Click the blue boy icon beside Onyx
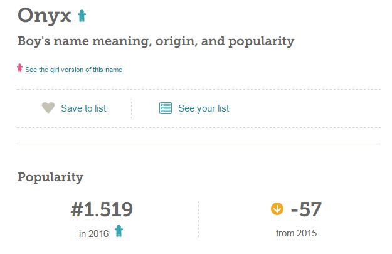Screen dimensions: 392x254 coord(82,16)
